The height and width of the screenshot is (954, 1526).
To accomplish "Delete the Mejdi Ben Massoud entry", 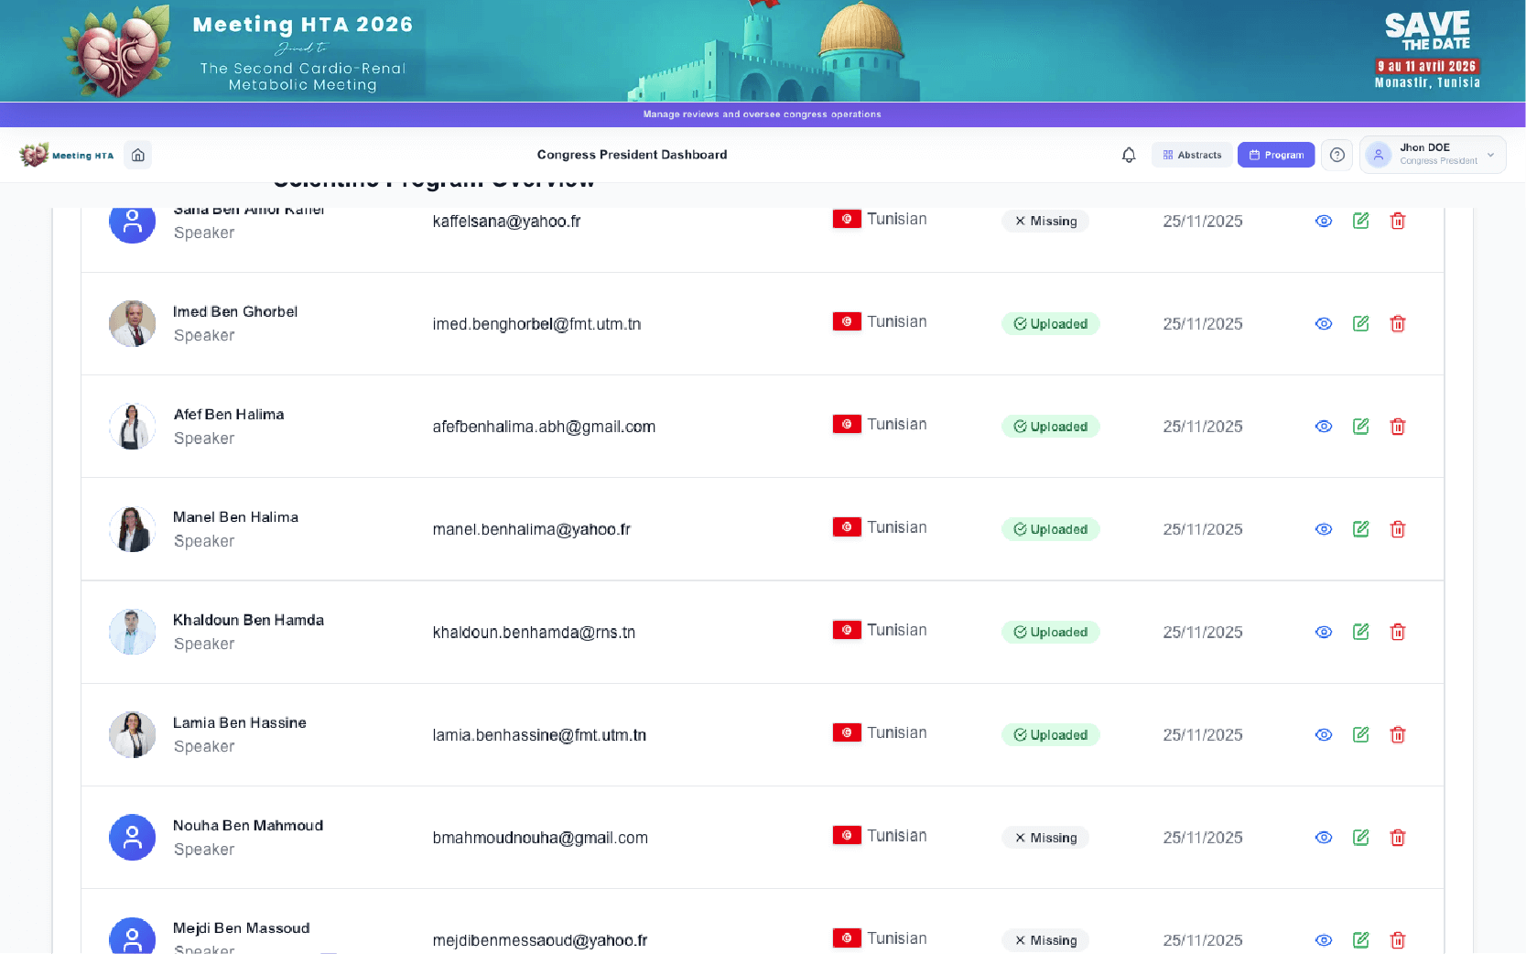I will (x=1398, y=939).
